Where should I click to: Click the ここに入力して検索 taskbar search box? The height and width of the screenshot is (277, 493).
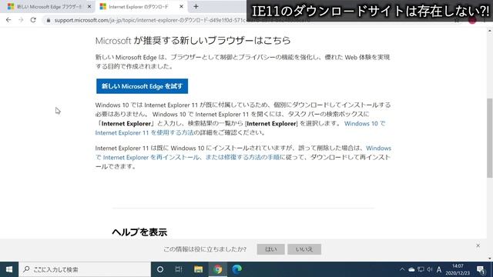[85, 269]
